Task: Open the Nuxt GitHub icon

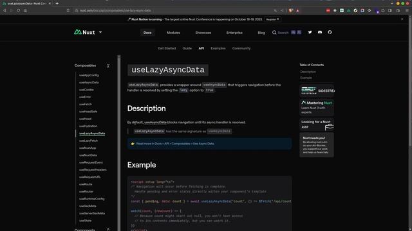Action: [330, 32]
